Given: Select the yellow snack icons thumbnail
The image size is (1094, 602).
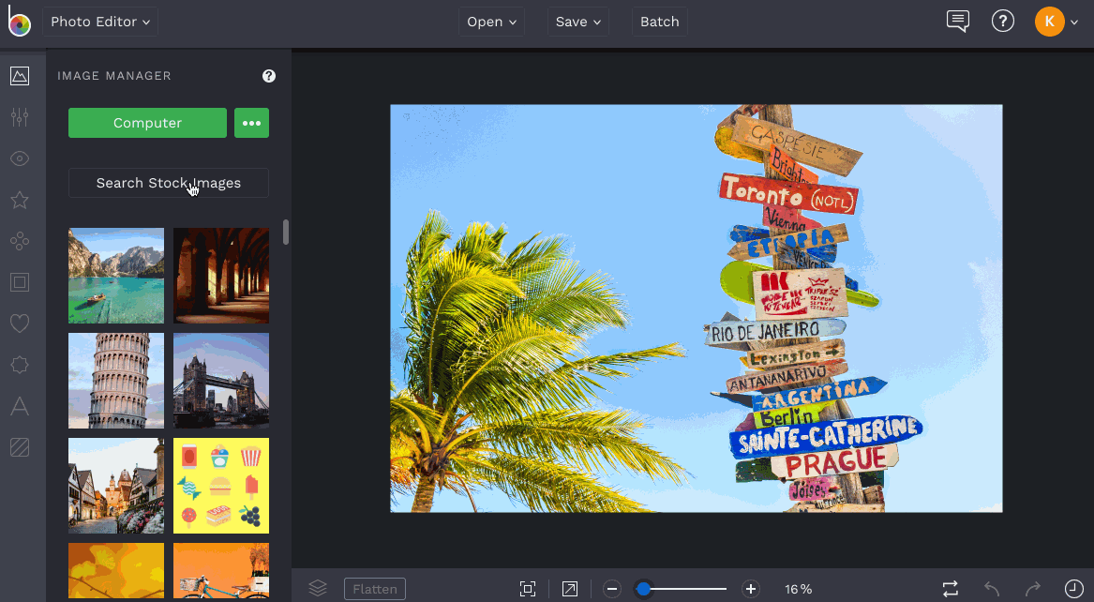Looking at the screenshot, I should [x=221, y=486].
